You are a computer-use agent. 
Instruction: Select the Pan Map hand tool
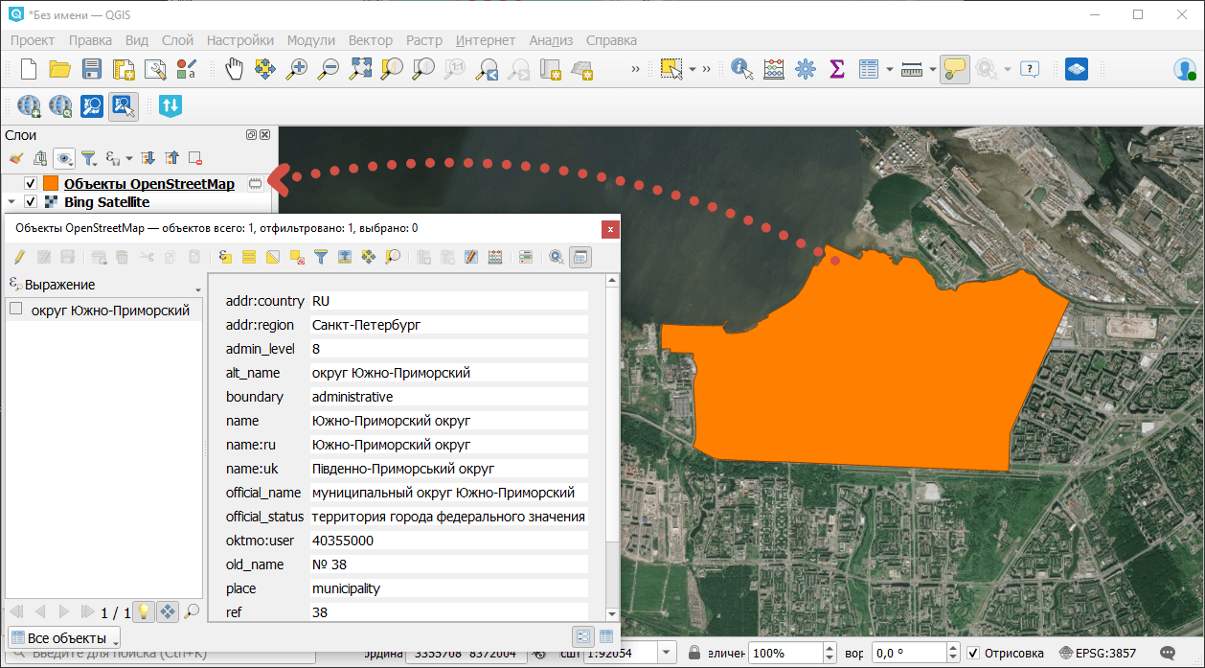tap(235, 68)
